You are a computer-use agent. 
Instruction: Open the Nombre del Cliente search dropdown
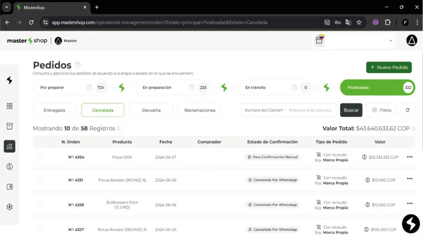click(x=263, y=110)
